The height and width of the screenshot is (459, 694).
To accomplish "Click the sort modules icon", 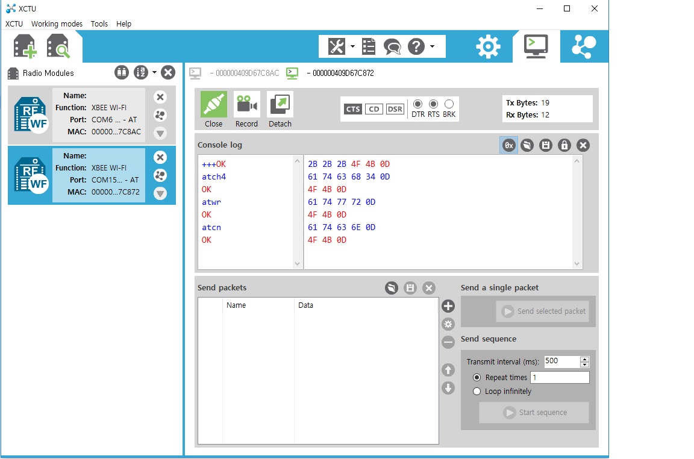I will pyautogui.click(x=141, y=72).
